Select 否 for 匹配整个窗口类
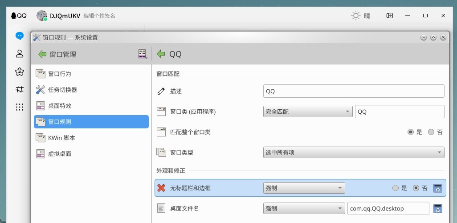 pyautogui.click(x=431, y=132)
